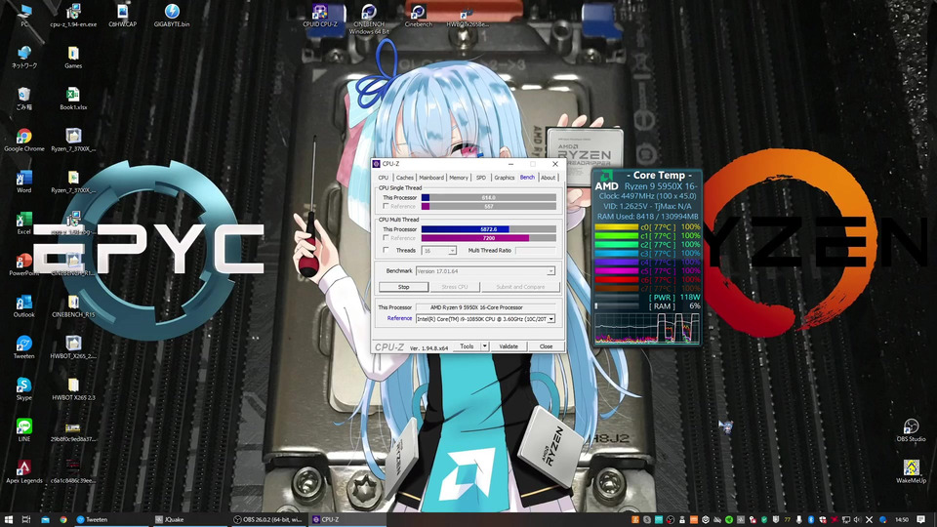Select the Games folder icon on desktop
This screenshot has width=937, height=527.
73,58
